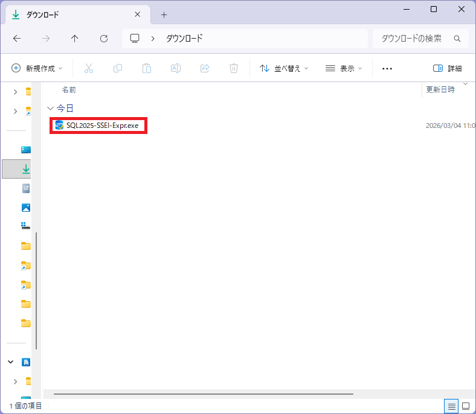Image resolution: width=476 pixels, height=414 pixels.
Task: Select the Pictures icon in sidebar
Action: point(26,208)
